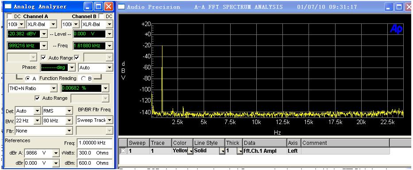Open the BW 22 Hz low filter dropdown
The height and width of the screenshot is (170, 413).
(x=37, y=121)
